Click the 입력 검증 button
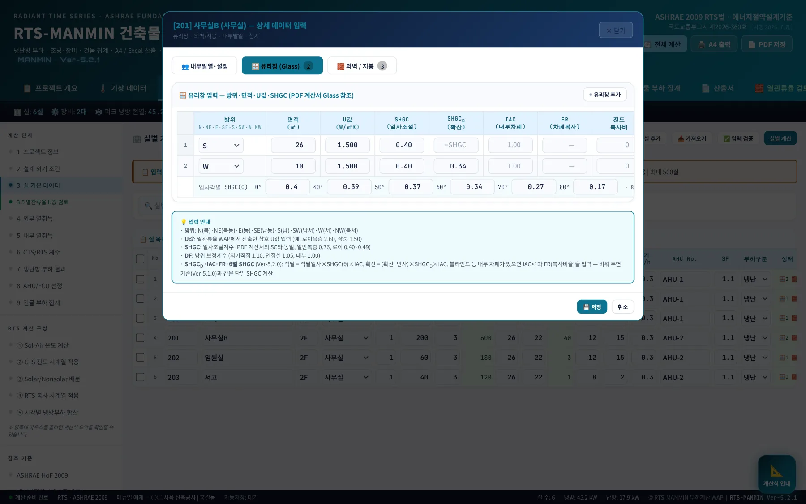806x504 pixels. click(739, 138)
